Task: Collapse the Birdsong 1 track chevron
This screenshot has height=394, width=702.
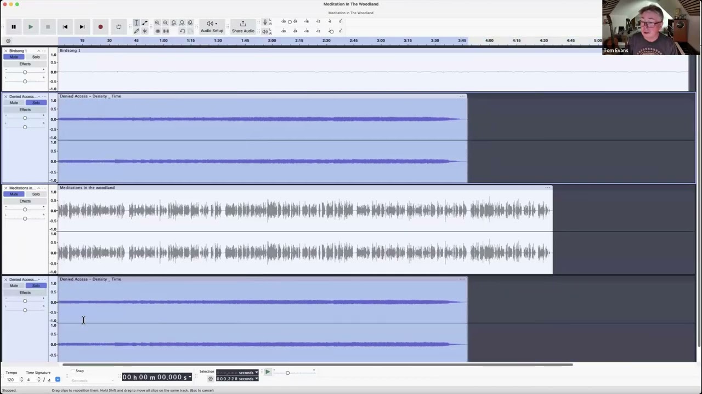Action: click(x=38, y=51)
